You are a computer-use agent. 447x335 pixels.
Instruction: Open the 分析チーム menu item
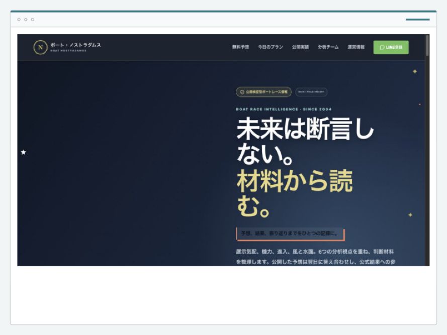pyautogui.click(x=328, y=47)
